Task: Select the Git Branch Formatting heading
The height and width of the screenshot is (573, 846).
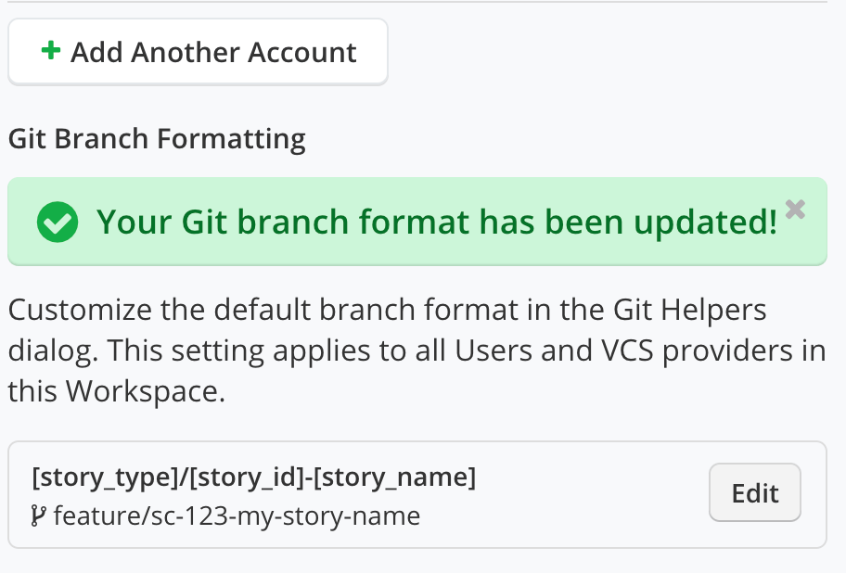Action: point(157,139)
